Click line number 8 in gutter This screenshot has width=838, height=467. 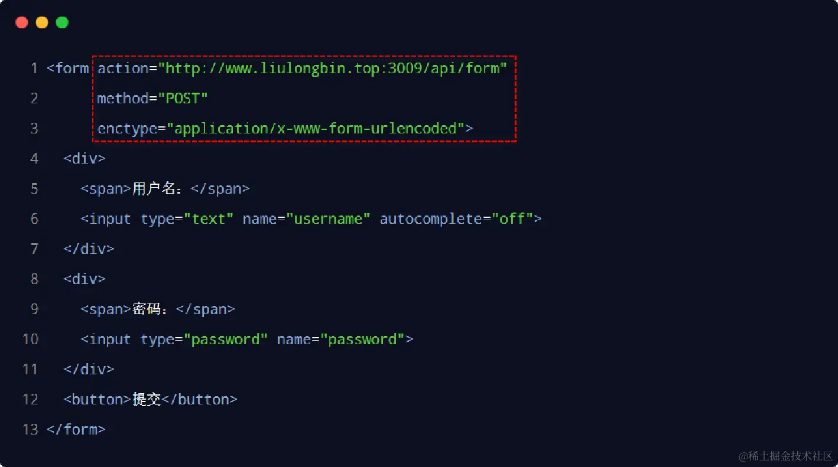click(34, 279)
